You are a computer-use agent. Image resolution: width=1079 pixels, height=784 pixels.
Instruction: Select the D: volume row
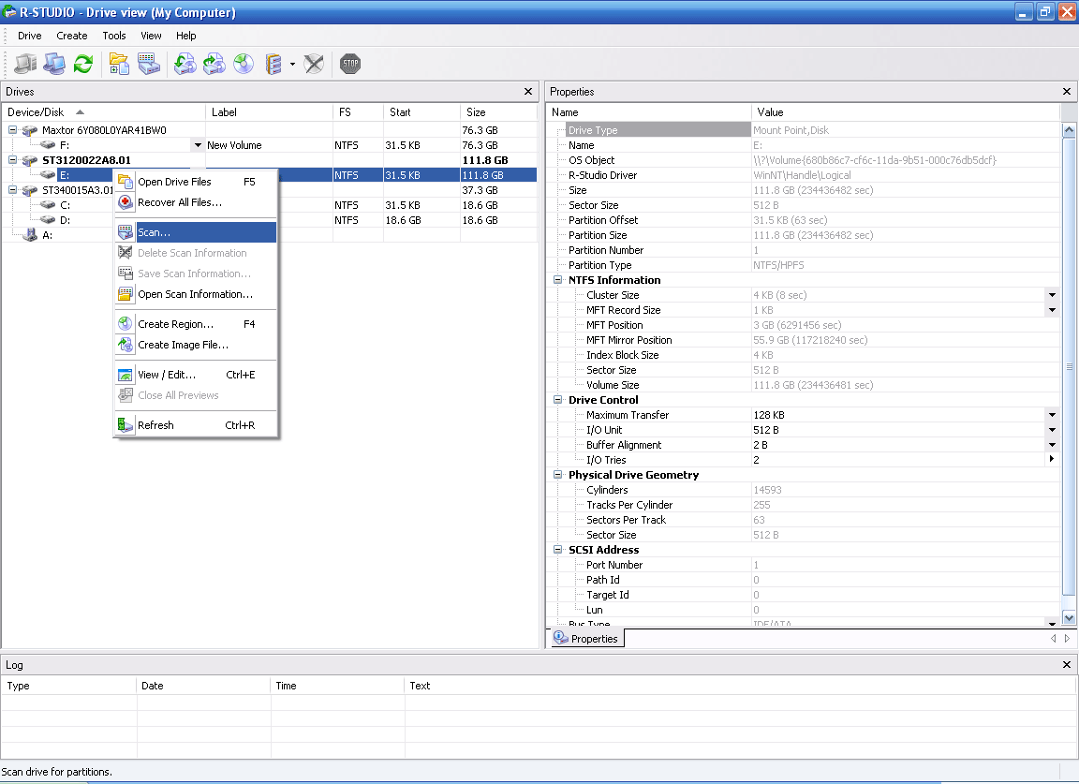click(269, 220)
